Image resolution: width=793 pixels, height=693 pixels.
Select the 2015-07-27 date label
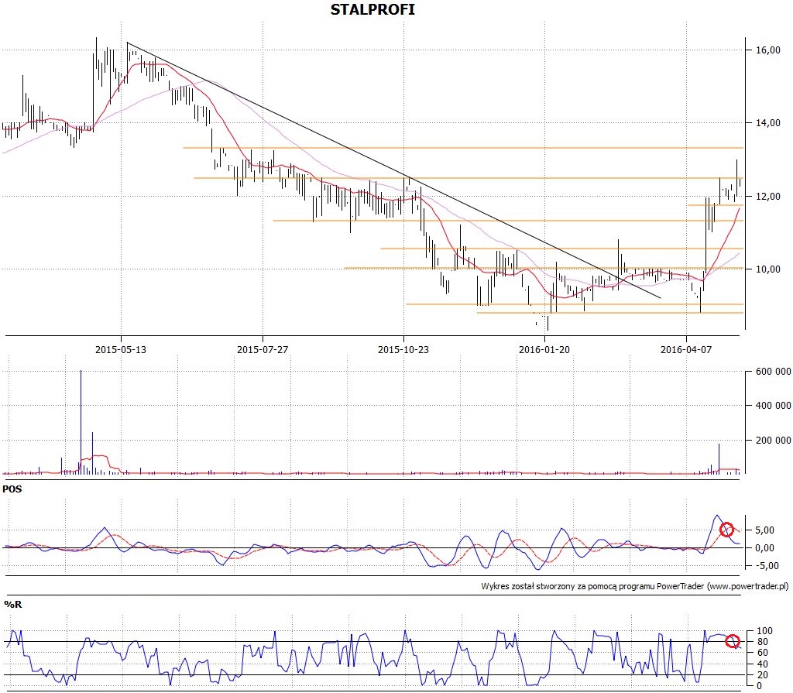tap(263, 349)
